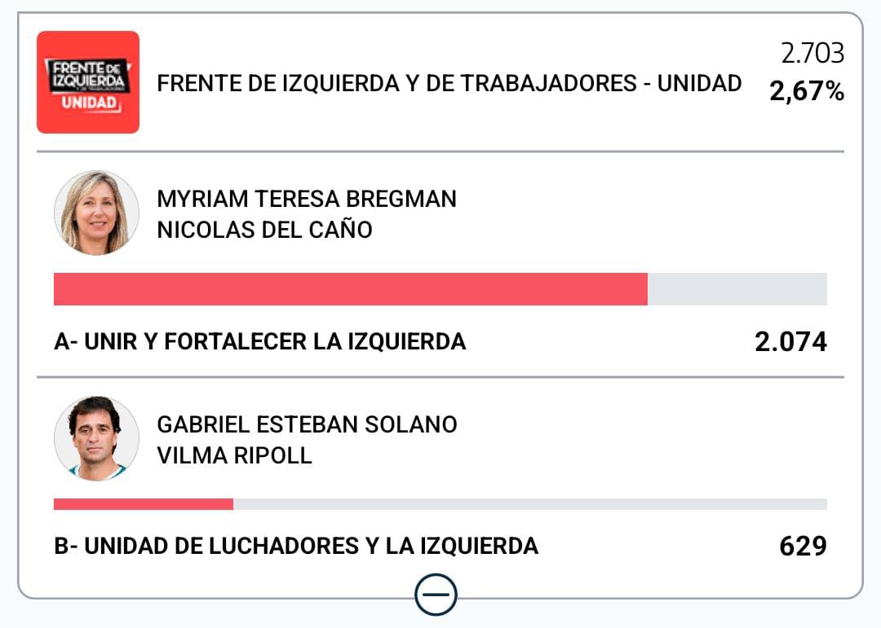This screenshot has height=628, width=881.
Task: Click the red filled portion of list B bar
Action: click(144, 504)
